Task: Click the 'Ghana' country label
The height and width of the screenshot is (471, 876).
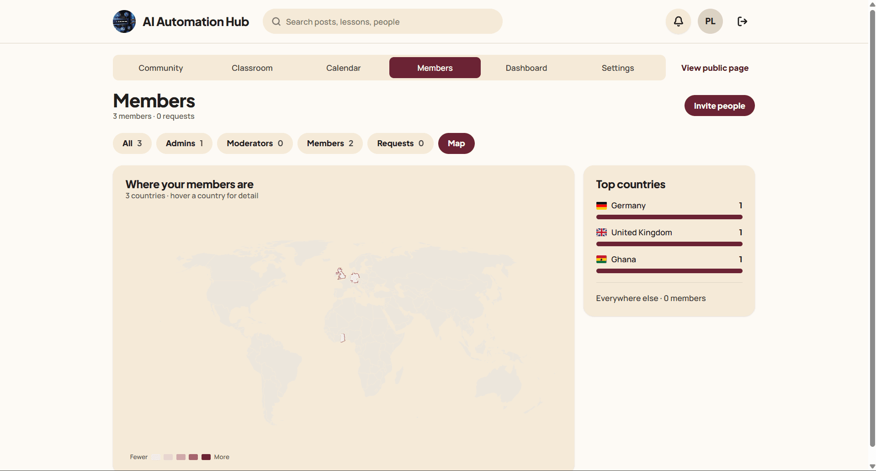Action: pos(623,259)
